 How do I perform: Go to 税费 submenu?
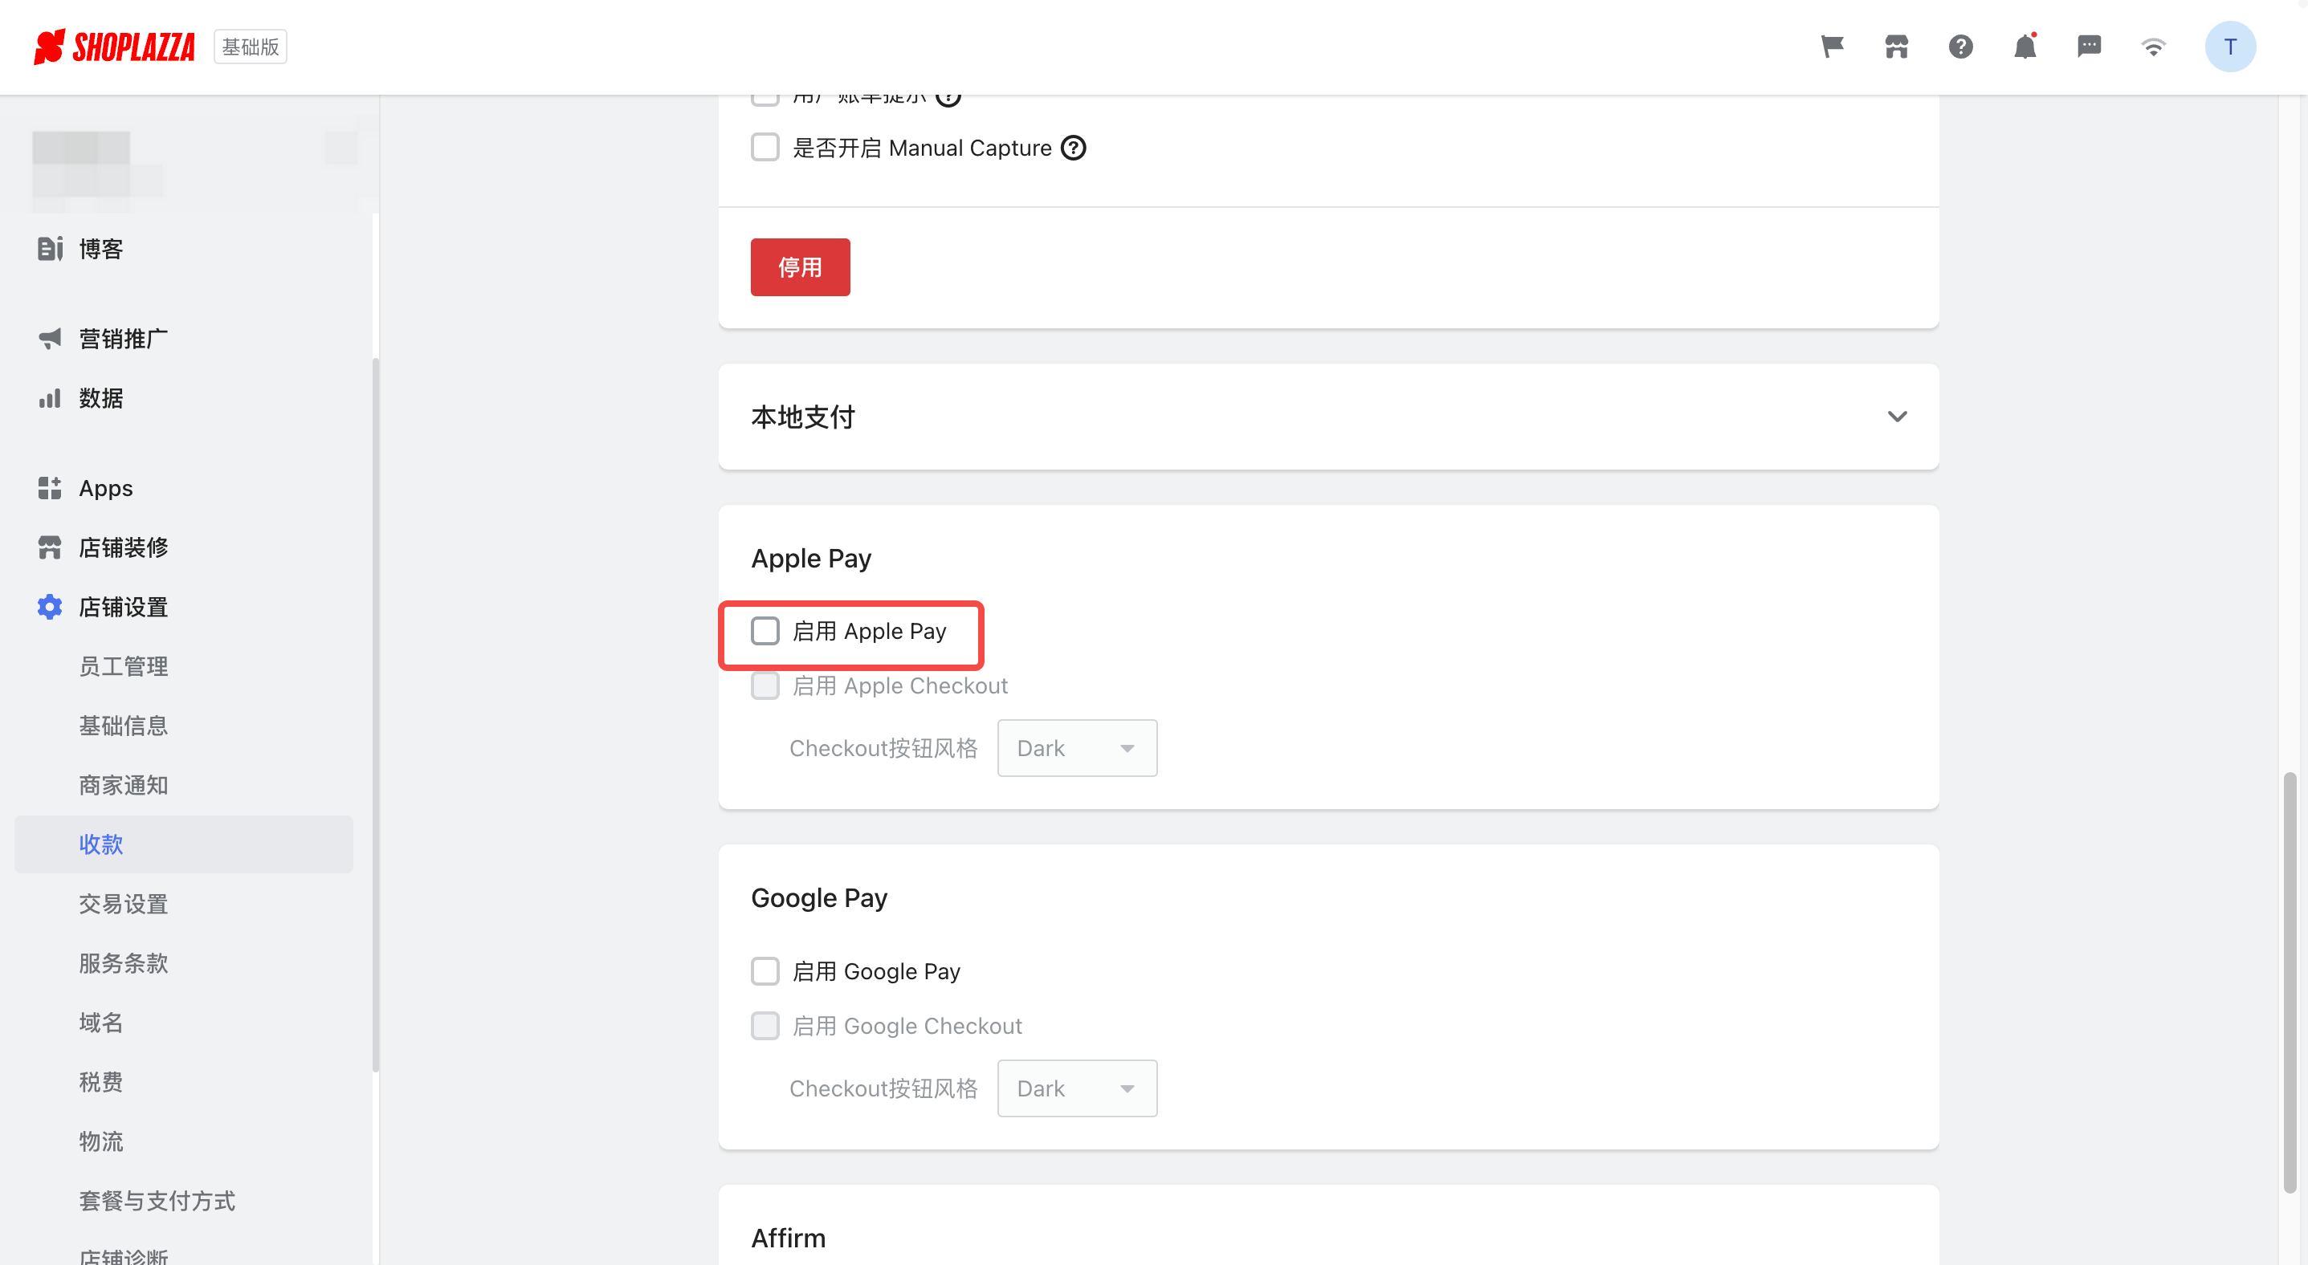click(x=184, y=1082)
